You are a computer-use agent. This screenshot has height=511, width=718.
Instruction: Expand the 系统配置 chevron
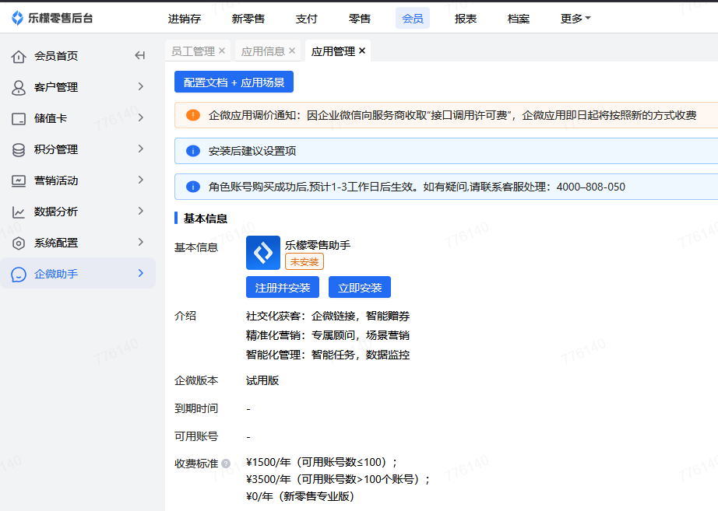pyautogui.click(x=141, y=242)
